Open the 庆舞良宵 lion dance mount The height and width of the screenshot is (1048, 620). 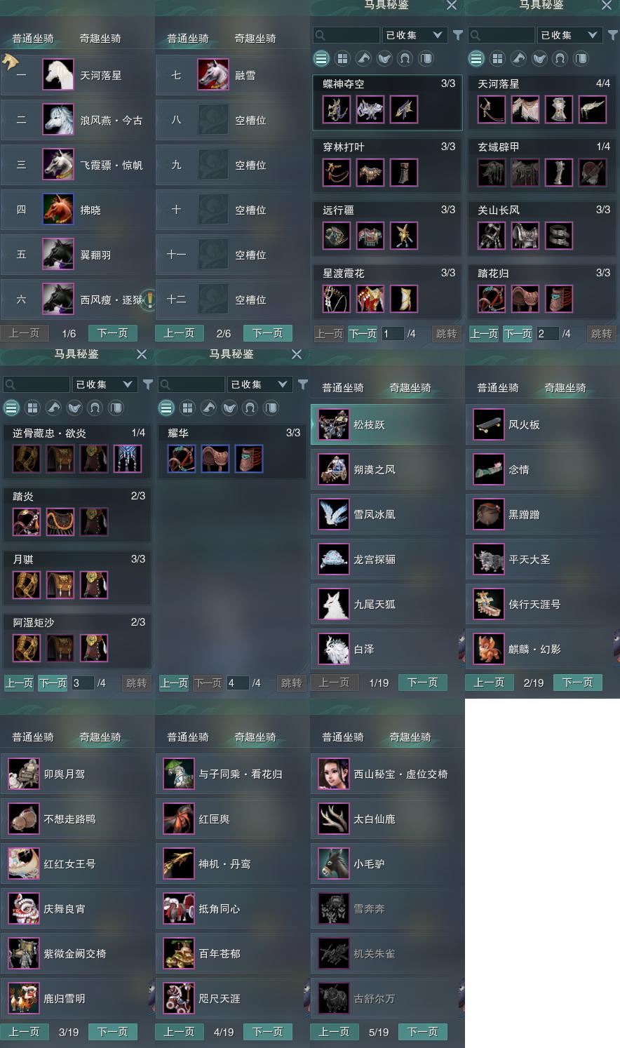coord(24,909)
